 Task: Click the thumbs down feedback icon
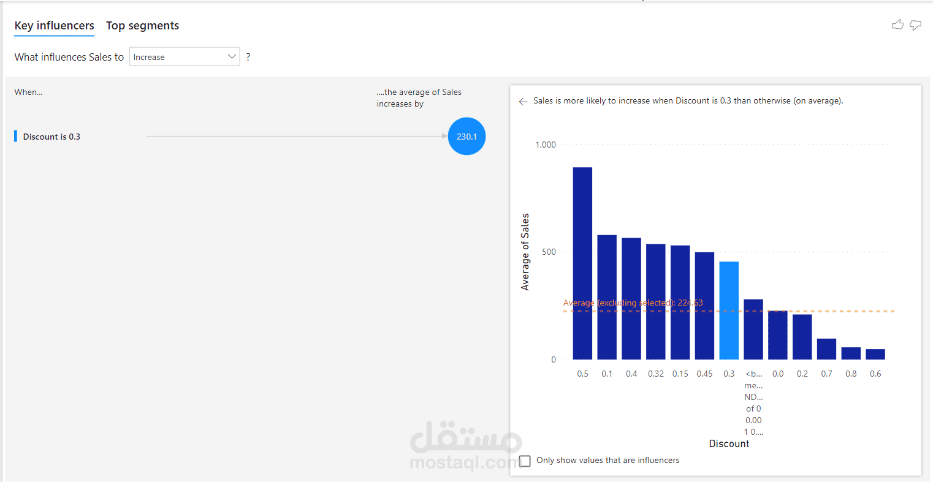[x=915, y=25]
